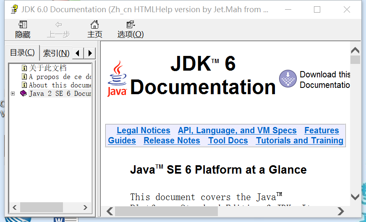Viewport: 366px width, 222px height.
Task: Click content pane scroll down arrow
Action: tap(355, 197)
